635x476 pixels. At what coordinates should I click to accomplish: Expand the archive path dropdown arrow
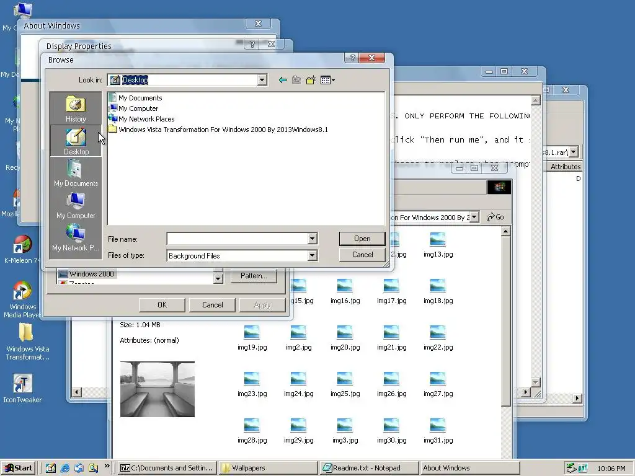[574, 152]
